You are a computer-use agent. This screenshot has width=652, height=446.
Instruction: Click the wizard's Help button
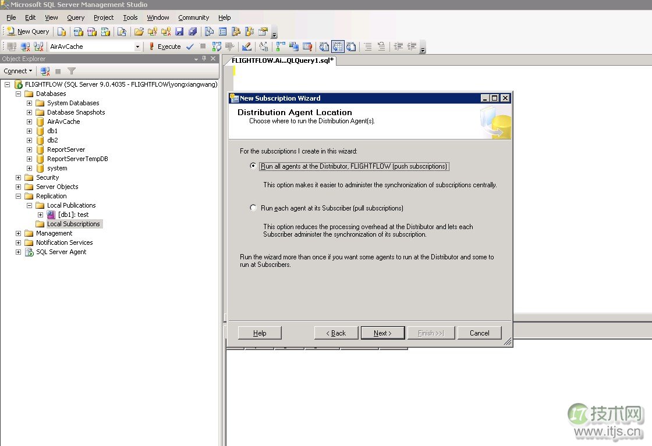[260, 333]
